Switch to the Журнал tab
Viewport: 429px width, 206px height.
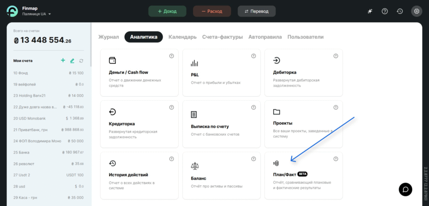[x=109, y=37]
